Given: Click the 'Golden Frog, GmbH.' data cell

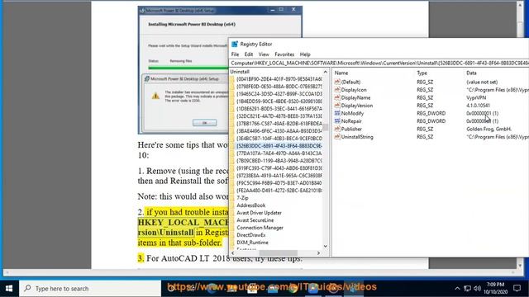Looking at the screenshot, I should point(488,129).
